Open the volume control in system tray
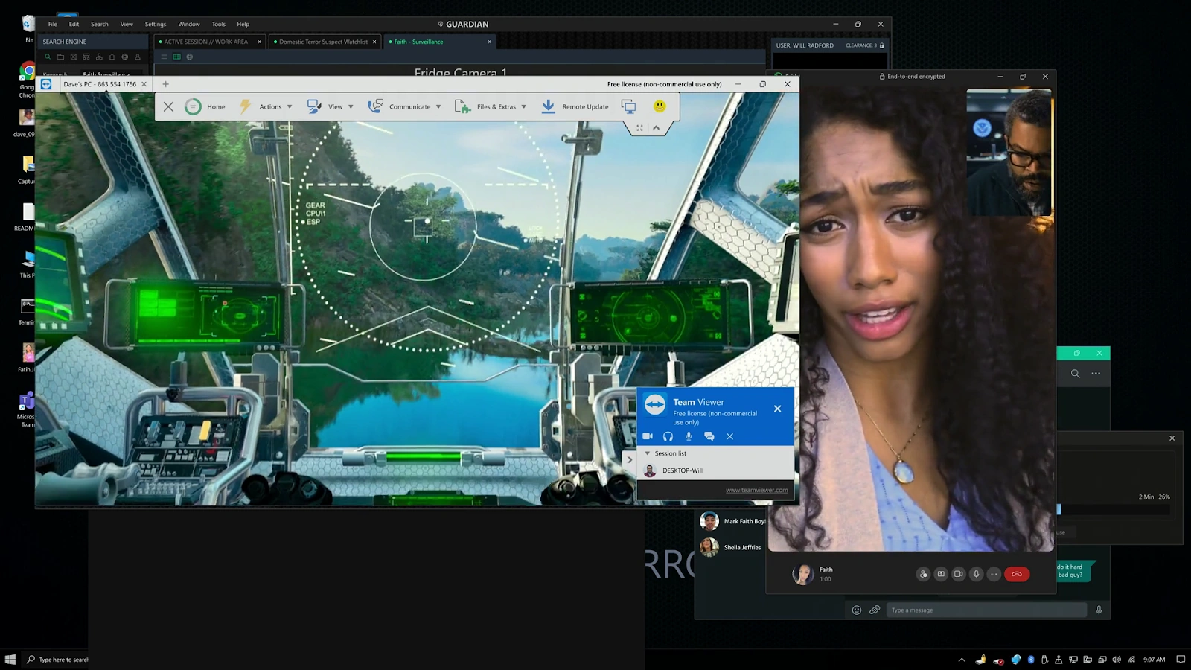Screen dimensions: 1191x670 [1117, 660]
